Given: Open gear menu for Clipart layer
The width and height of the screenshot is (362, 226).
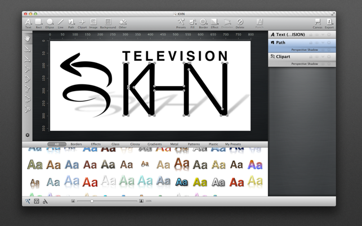Looking at the screenshot, I should pos(329,57).
